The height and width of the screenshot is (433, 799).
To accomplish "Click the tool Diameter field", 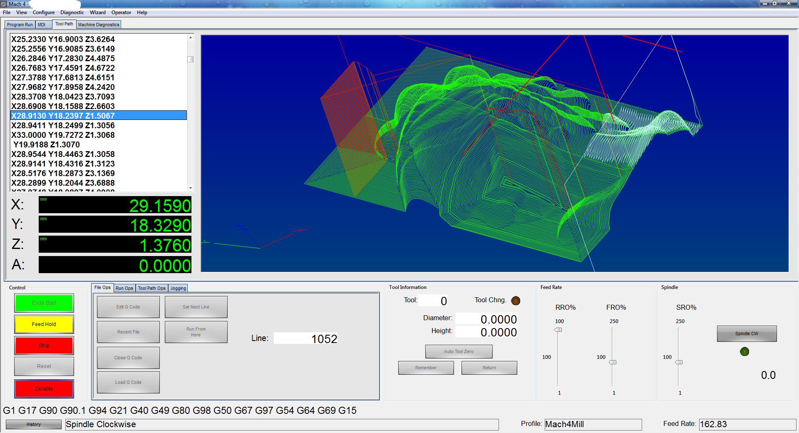I will [x=486, y=319].
